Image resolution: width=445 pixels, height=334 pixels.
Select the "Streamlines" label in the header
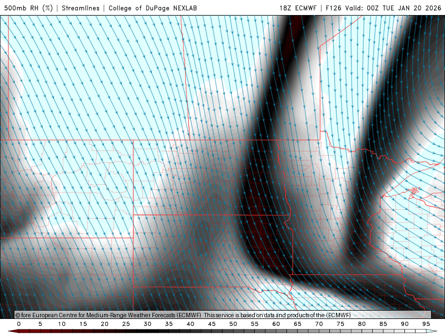pyautogui.click(x=81, y=8)
